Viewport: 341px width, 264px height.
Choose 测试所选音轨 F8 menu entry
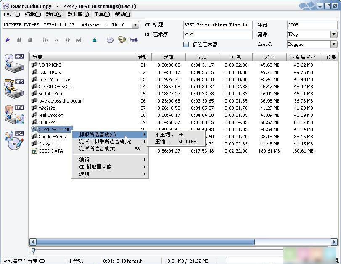pyautogui.click(x=110, y=149)
